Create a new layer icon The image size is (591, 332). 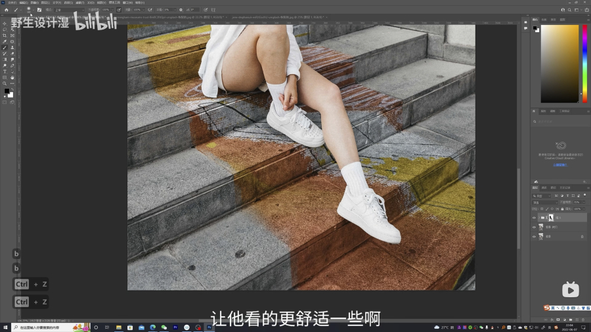click(577, 320)
